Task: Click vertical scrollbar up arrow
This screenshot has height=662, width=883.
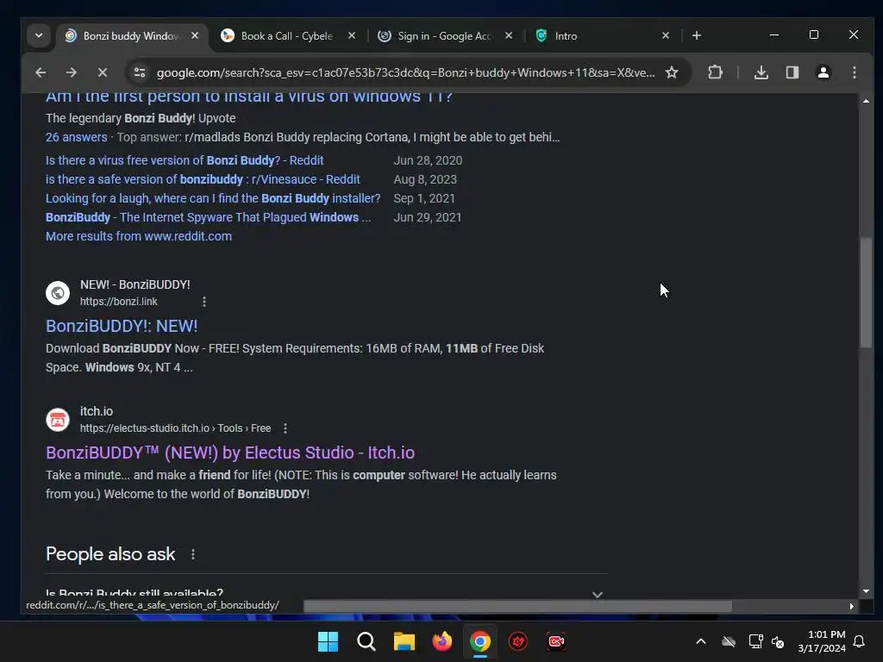Action: tap(866, 101)
